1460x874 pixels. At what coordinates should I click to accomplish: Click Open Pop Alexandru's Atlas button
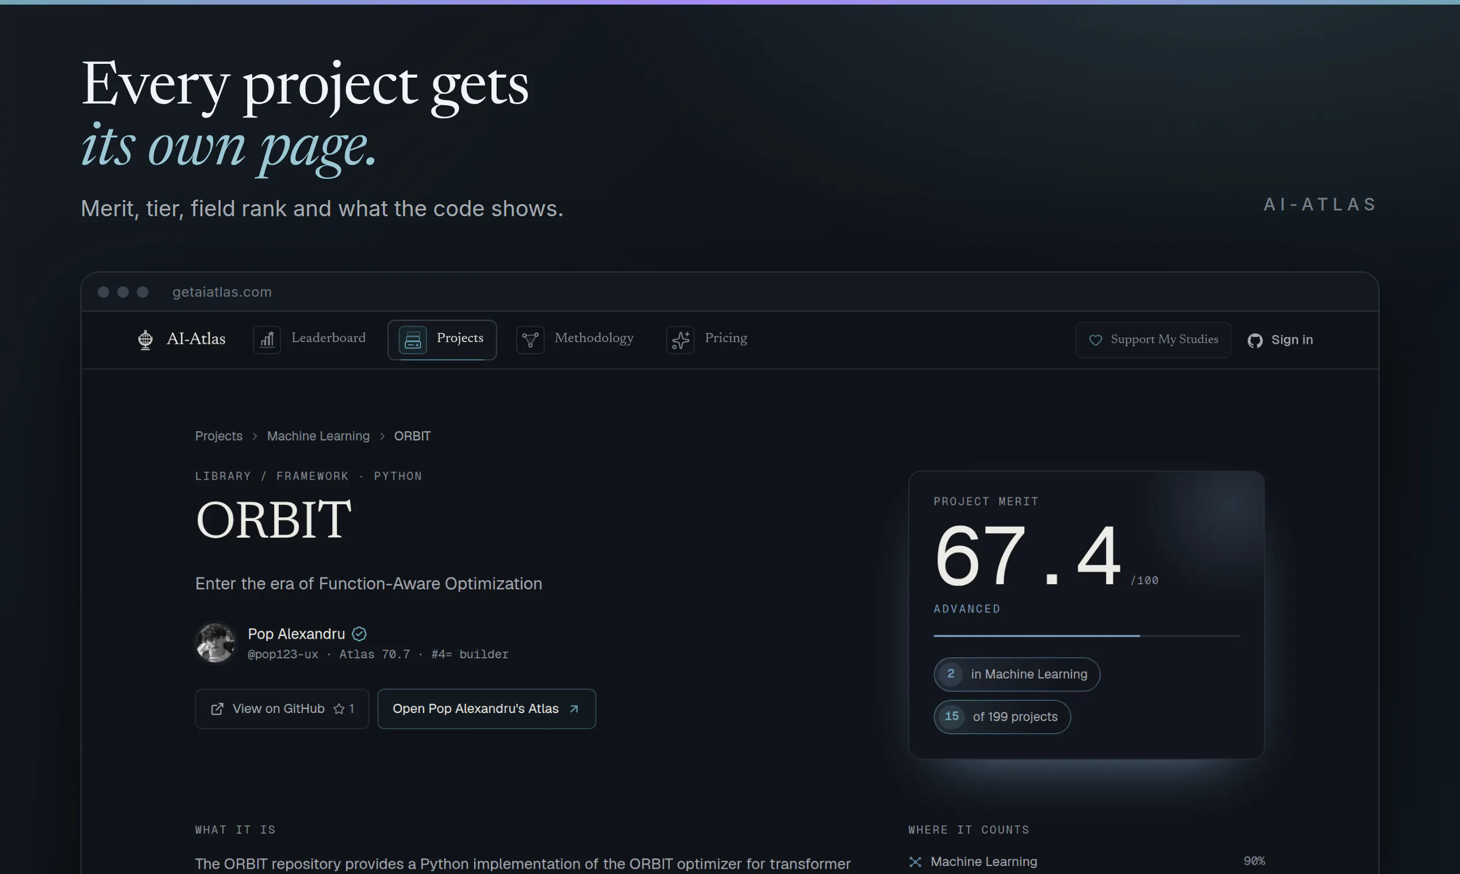487,708
